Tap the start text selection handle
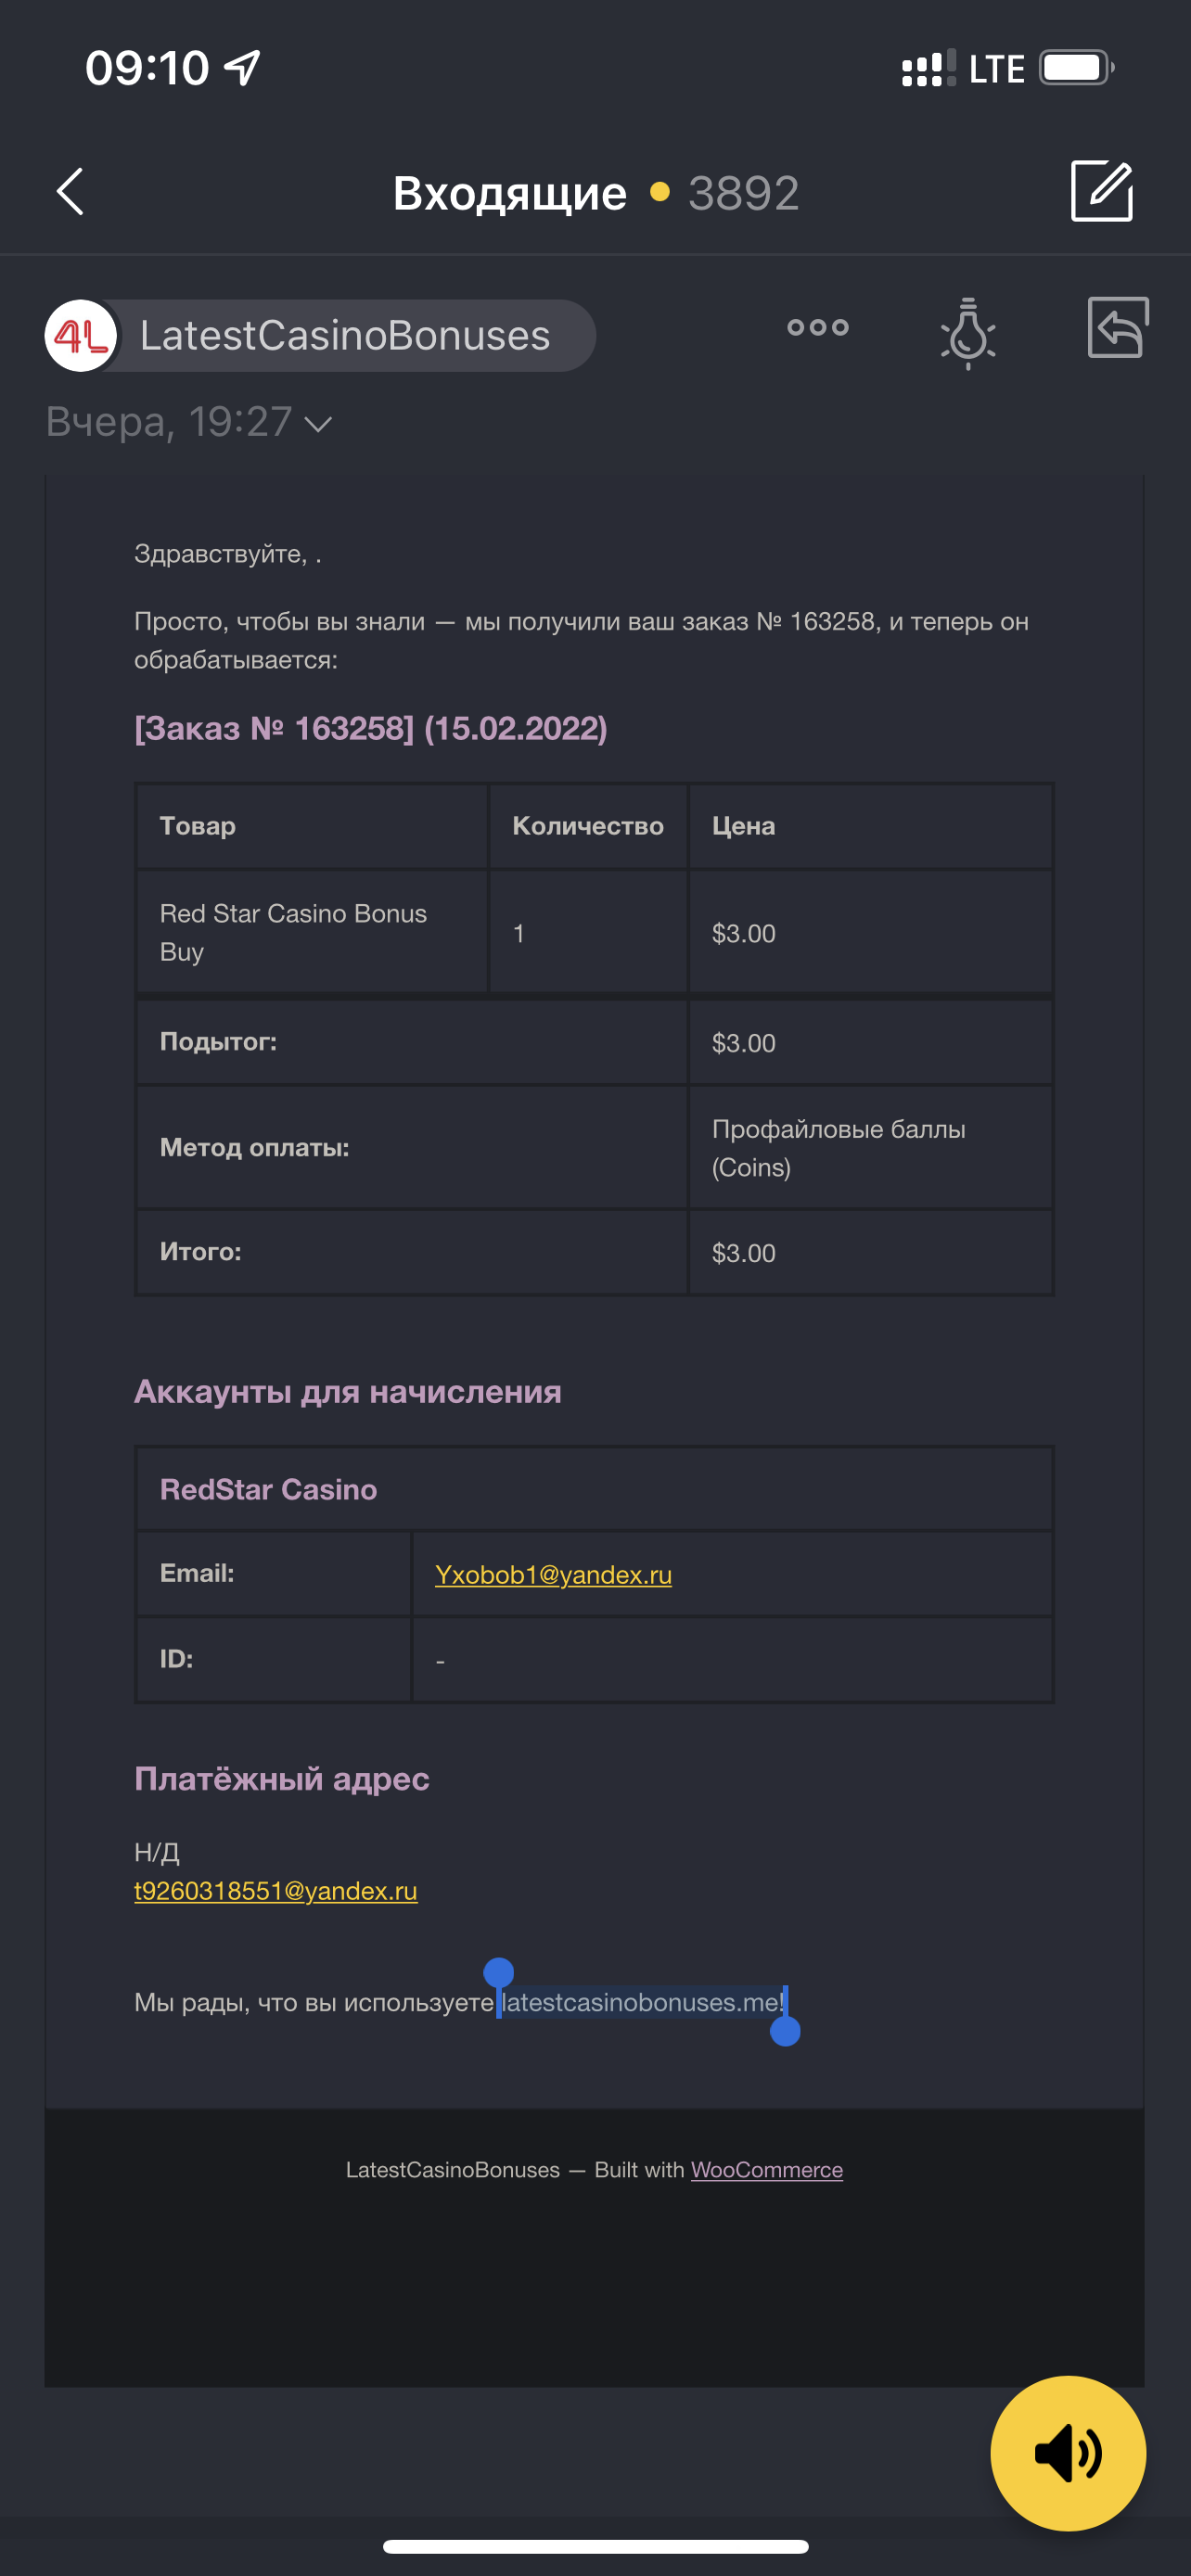This screenshot has width=1191, height=2576. point(498,1973)
